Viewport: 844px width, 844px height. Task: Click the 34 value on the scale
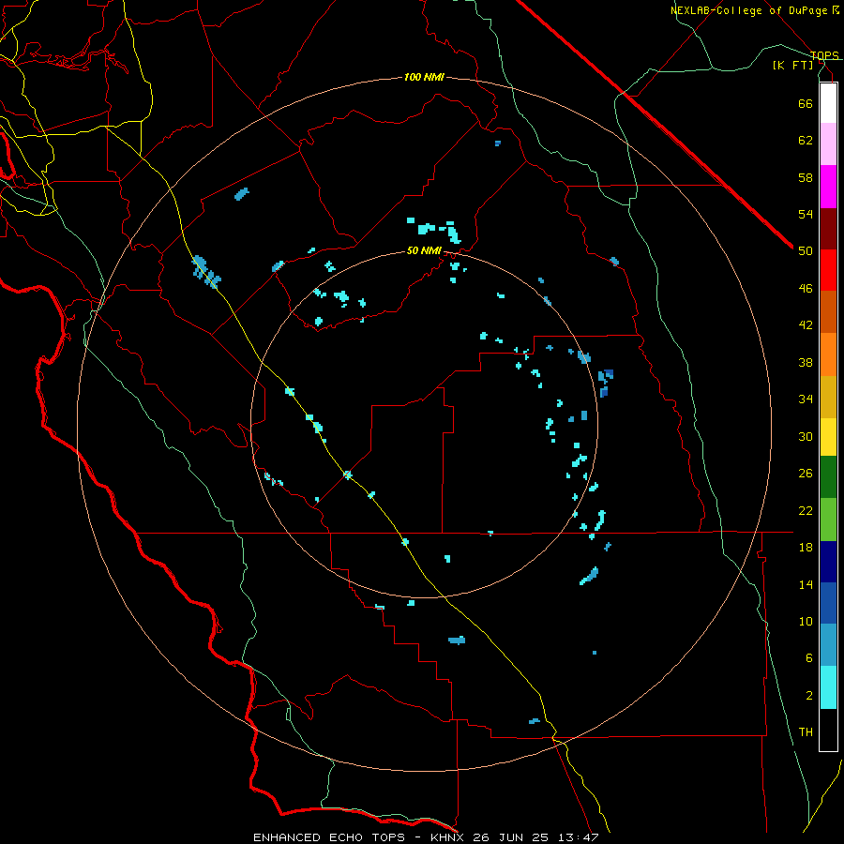(x=806, y=399)
